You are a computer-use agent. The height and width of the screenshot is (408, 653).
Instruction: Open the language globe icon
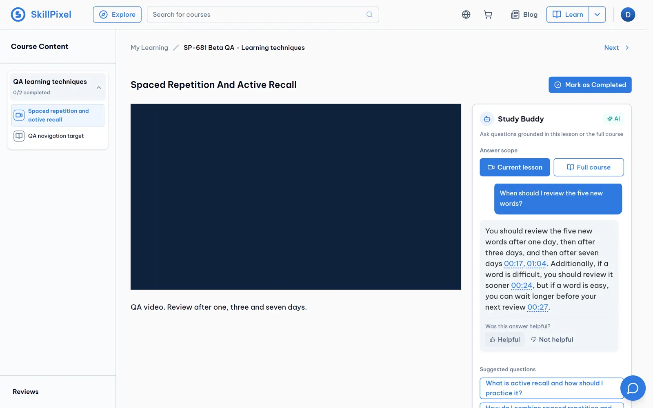tap(466, 15)
